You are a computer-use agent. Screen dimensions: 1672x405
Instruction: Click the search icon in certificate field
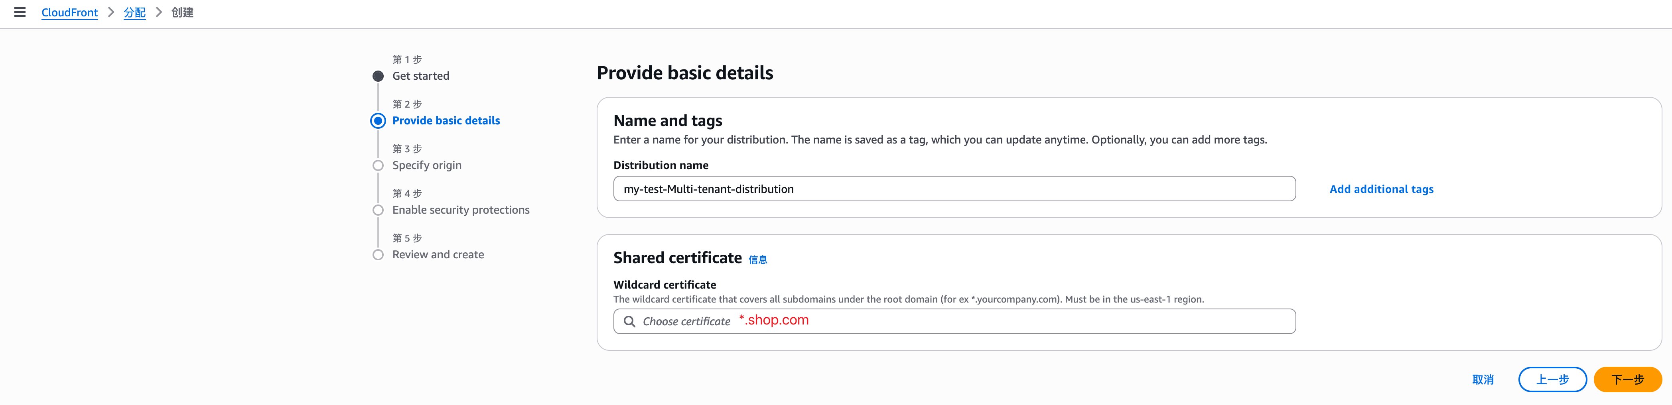pyautogui.click(x=629, y=321)
